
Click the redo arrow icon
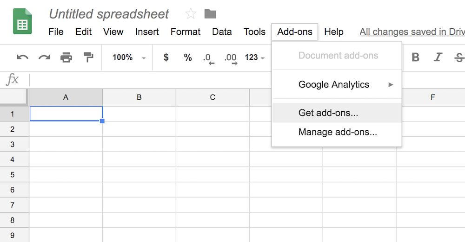point(44,57)
